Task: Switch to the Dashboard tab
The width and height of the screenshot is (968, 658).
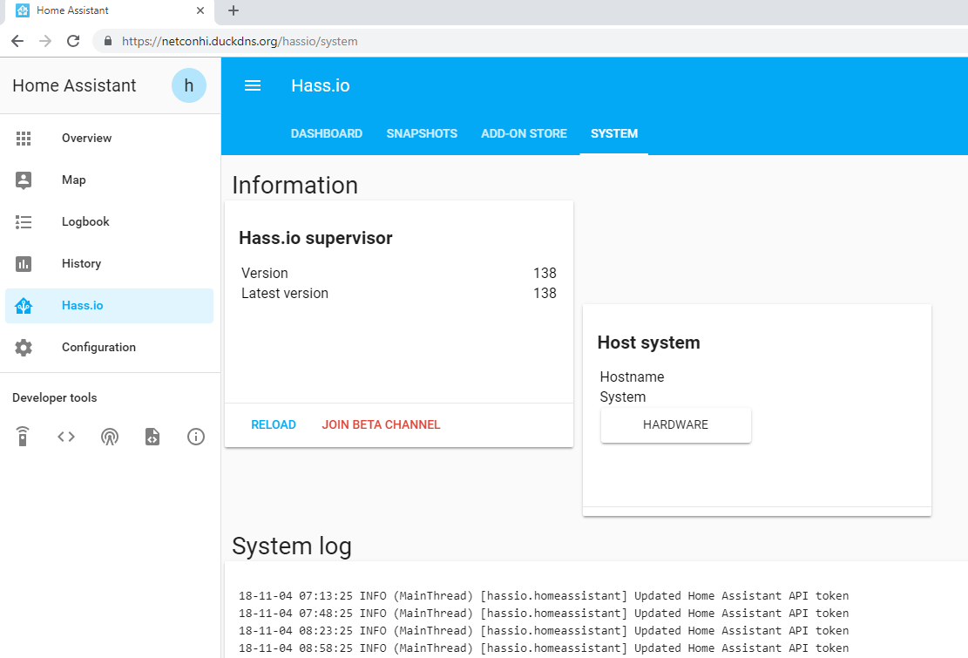Action: coord(327,134)
